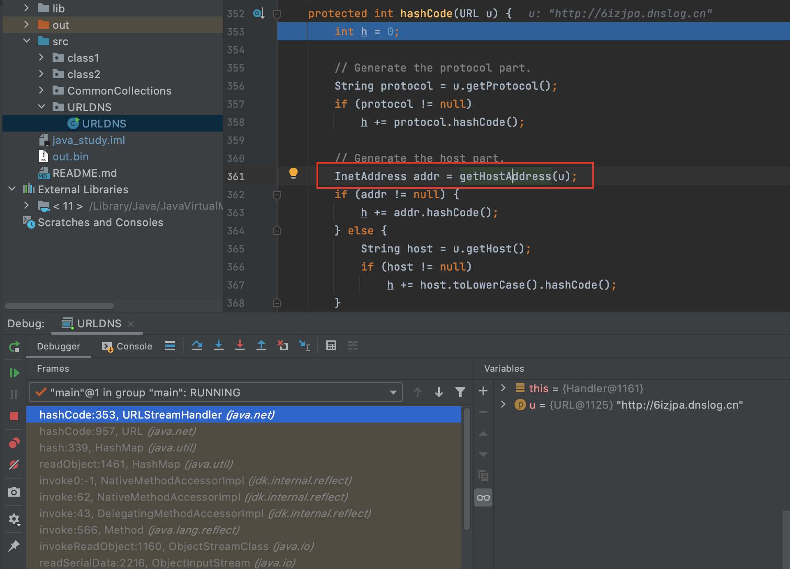Screen dimensions: 790x569
Task: Click Run to Cursor icon
Action: coord(305,345)
